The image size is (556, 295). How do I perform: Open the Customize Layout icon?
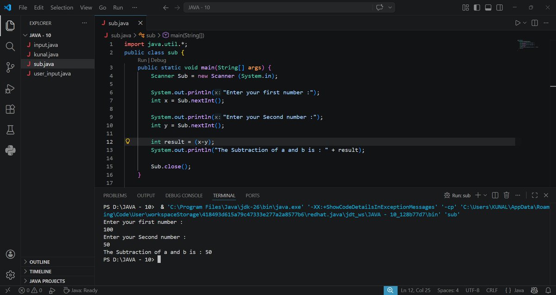(x=466, y=7)
